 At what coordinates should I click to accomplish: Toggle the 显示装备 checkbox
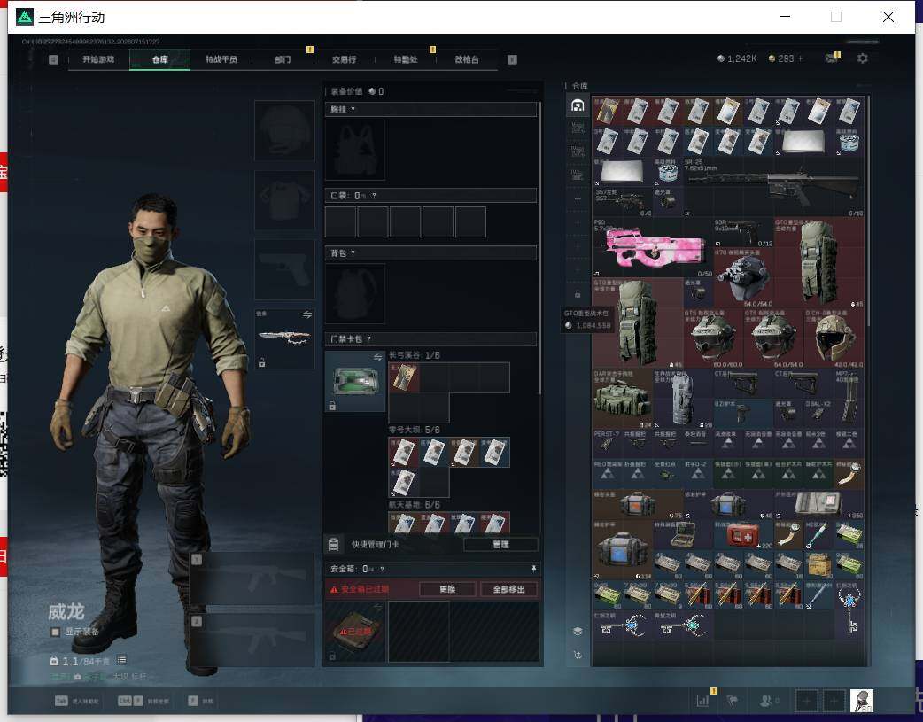coord(55,632)
